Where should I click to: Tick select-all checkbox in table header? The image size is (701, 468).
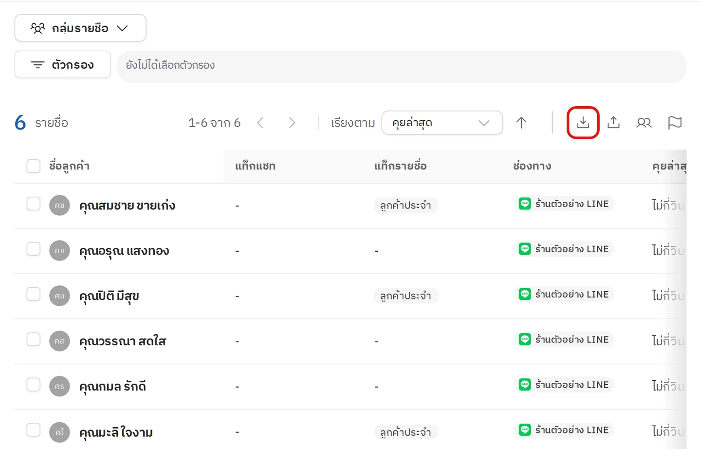pyautogui.click(x=34, y=166)
